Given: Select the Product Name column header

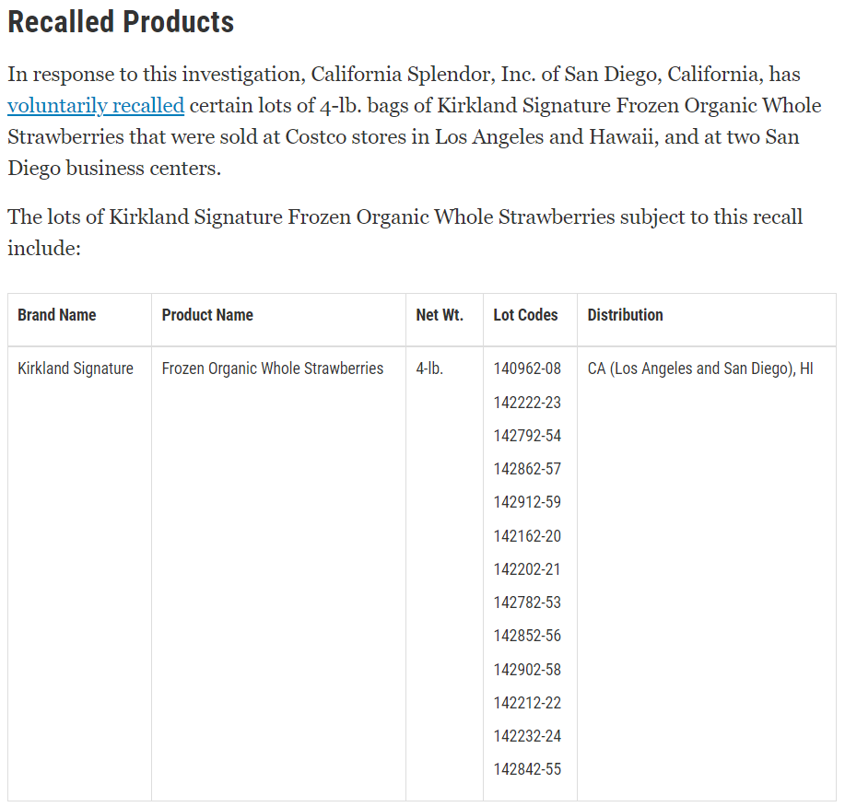Looking at the screenshot, I should click(x=207, y=315).
